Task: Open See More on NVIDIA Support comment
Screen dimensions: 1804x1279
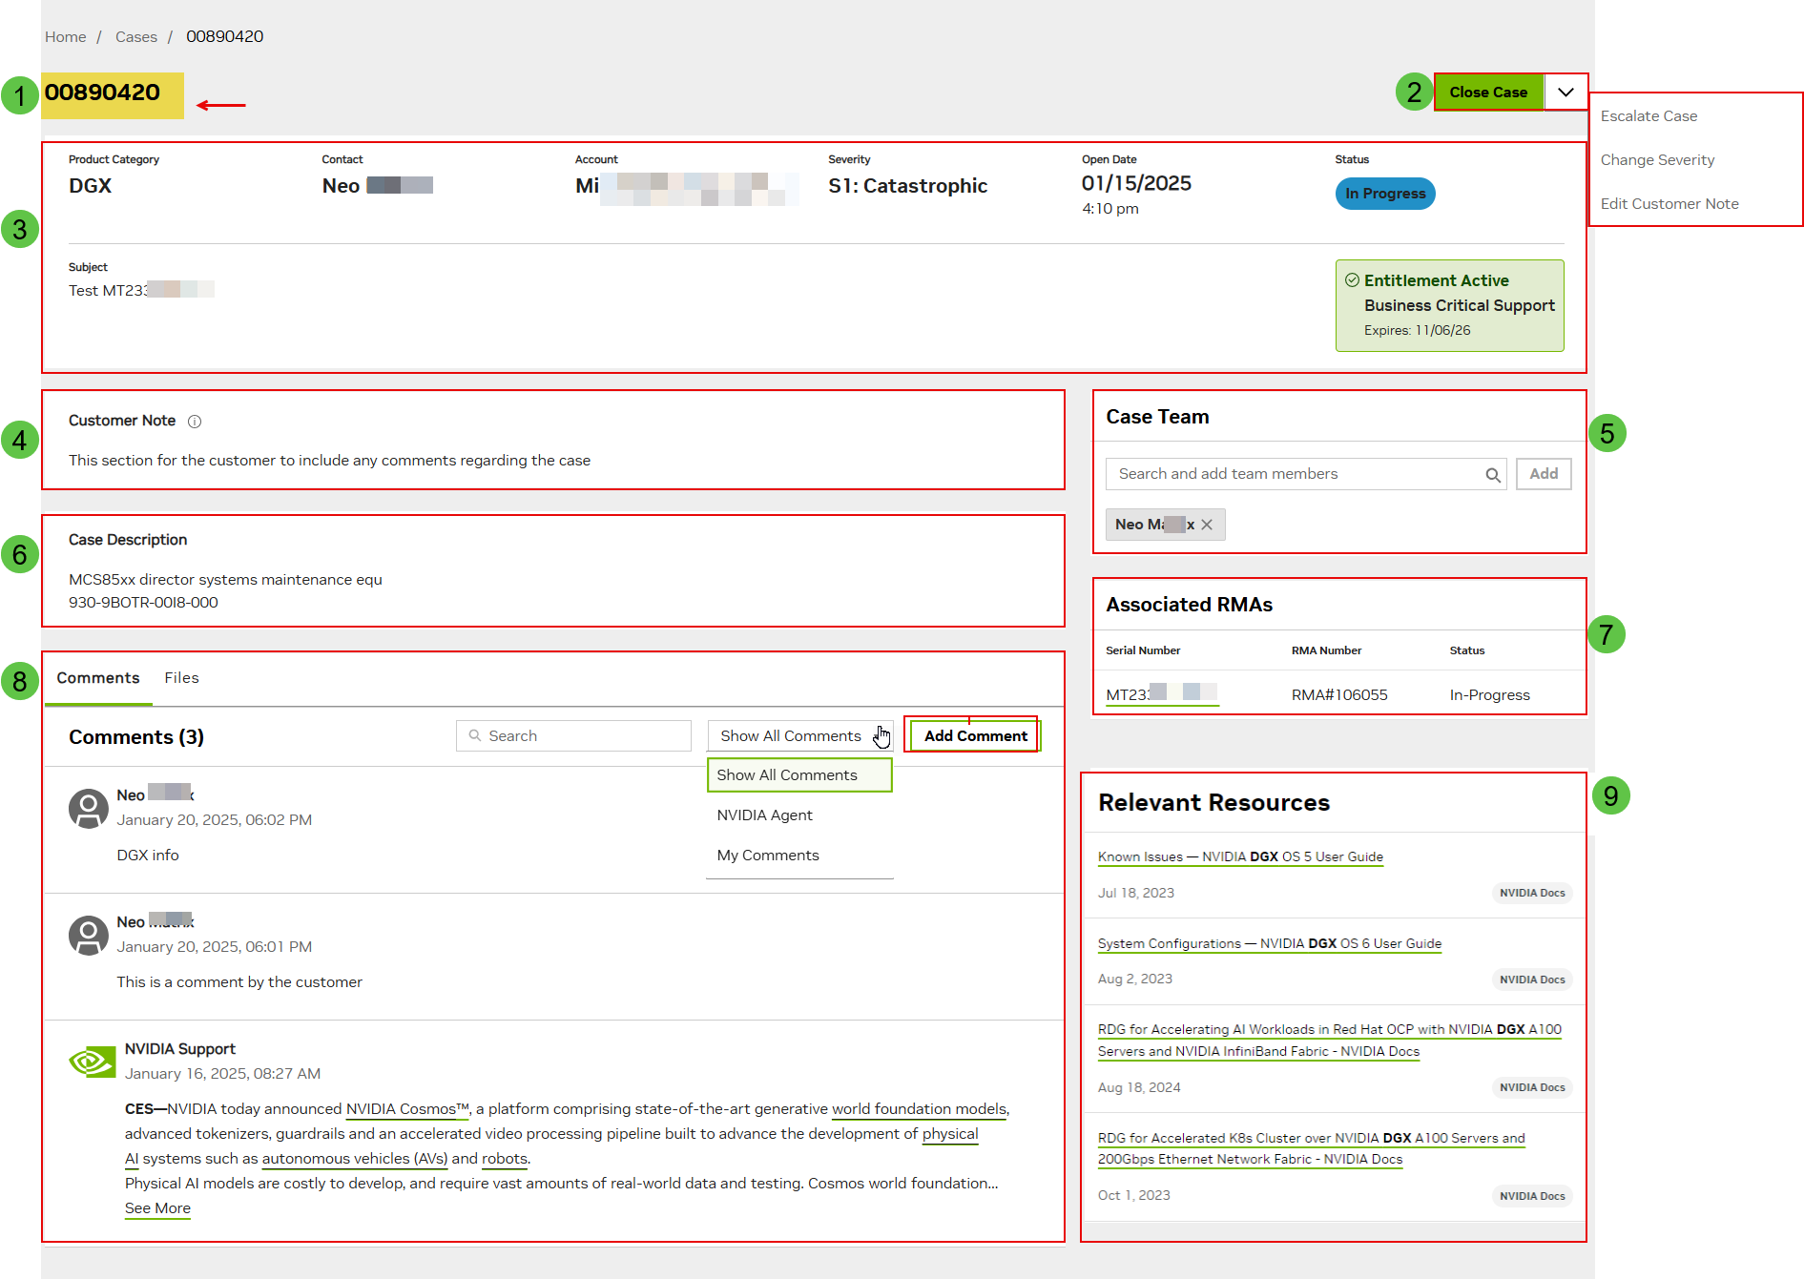Action: click(x=157, y=1208)
